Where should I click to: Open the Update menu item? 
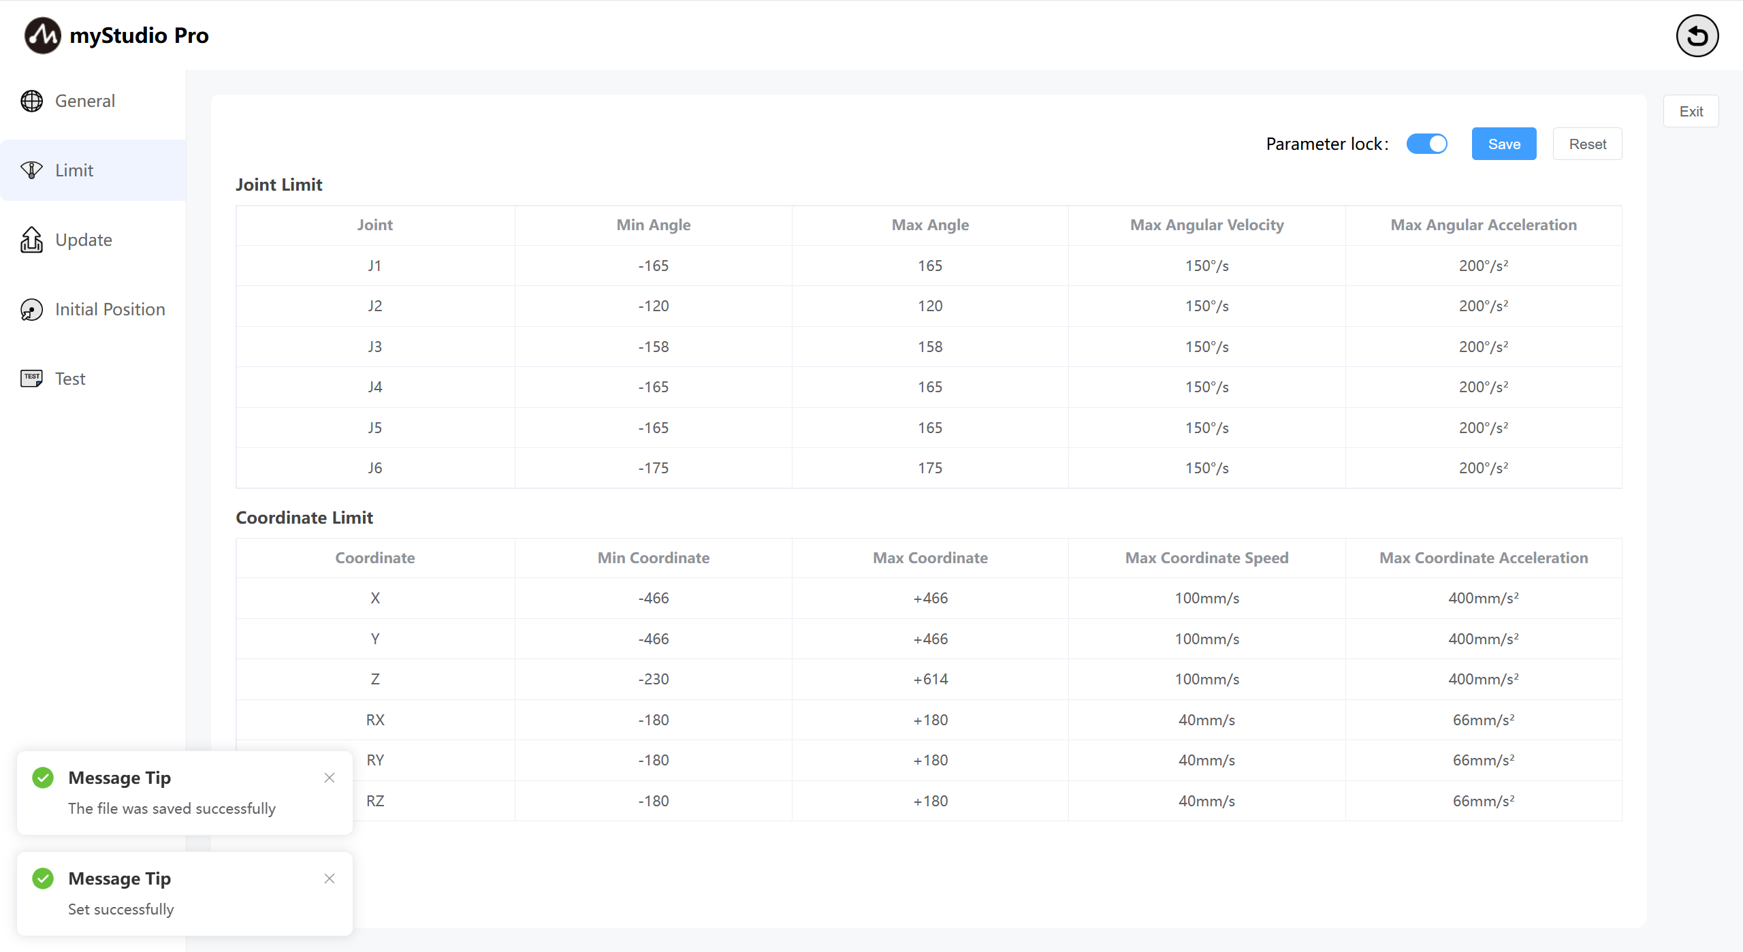tap(83, 240)
